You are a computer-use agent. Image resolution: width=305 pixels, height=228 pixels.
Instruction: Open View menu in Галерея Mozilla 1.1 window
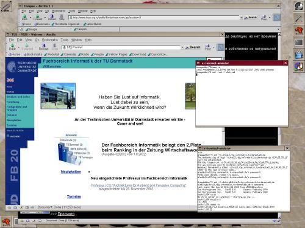pos(40,11)
